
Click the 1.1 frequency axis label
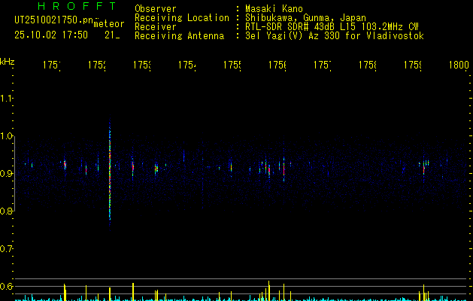pyautogui.click(x=6, y=99)
